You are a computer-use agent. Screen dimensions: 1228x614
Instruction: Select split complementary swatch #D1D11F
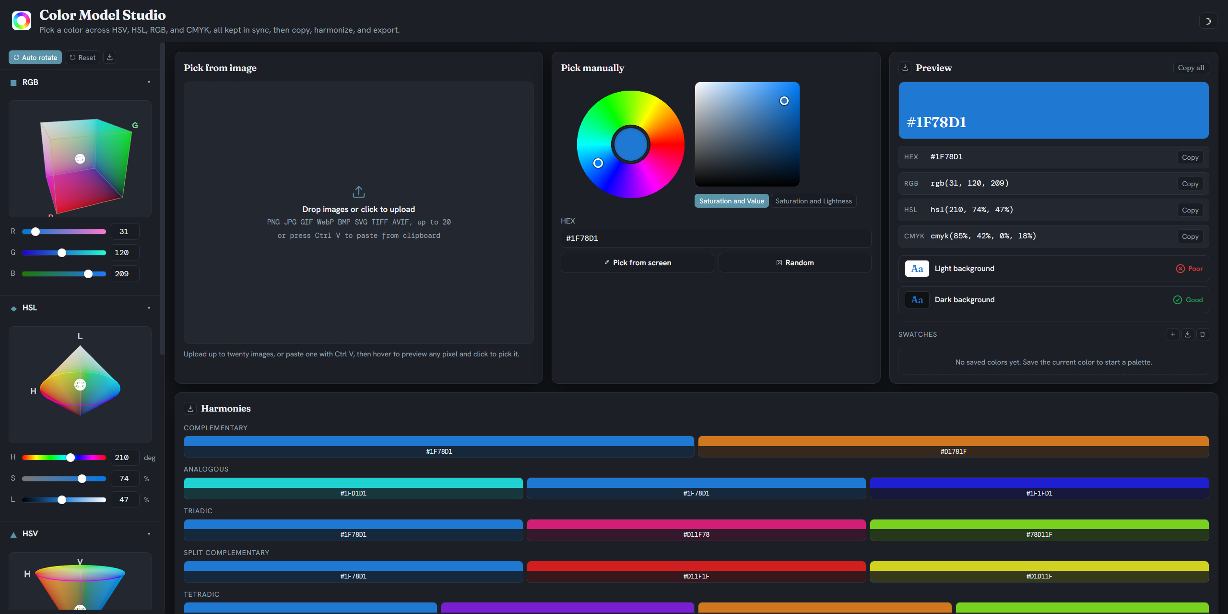1039,572
